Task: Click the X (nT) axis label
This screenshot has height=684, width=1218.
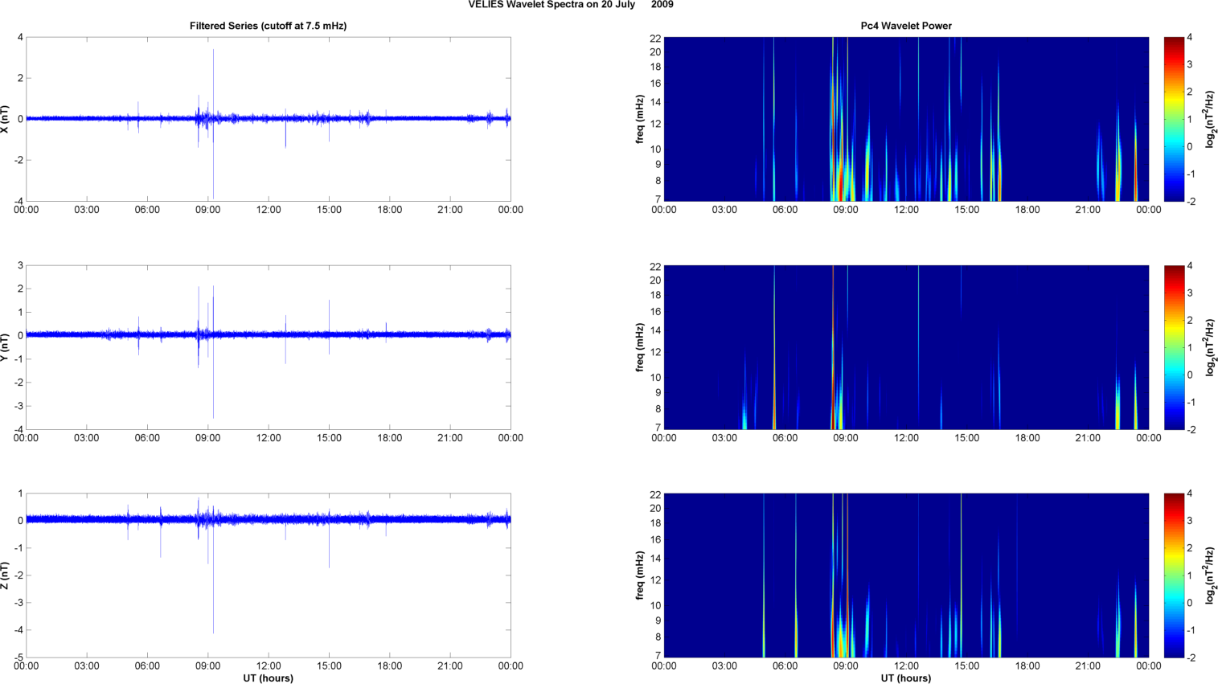Action: [6, 119]
